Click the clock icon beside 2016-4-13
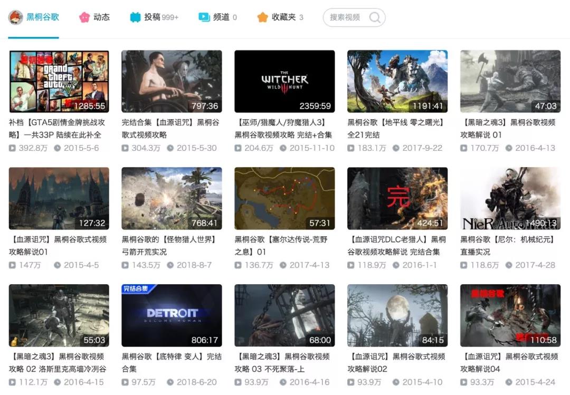This screenshot has width=570, height=395. 509,148
